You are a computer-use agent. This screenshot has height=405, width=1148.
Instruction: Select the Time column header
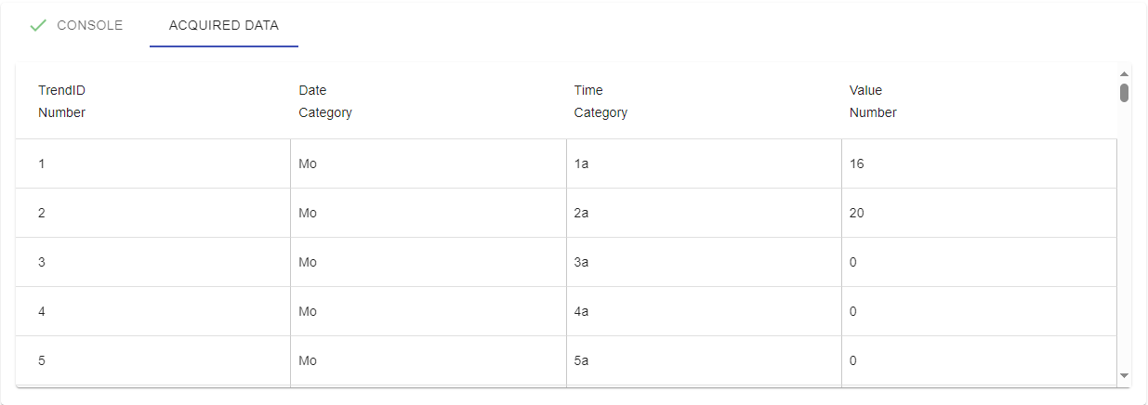[x=704, y=101]
